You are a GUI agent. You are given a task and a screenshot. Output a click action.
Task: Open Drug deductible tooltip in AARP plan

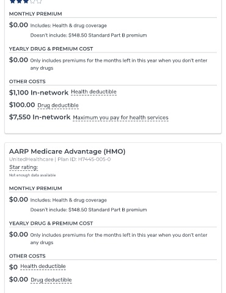tap(51, 280)
